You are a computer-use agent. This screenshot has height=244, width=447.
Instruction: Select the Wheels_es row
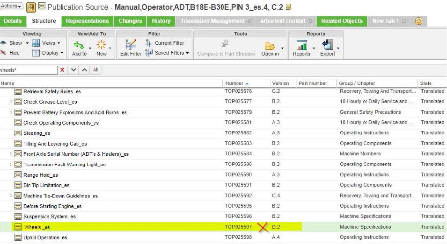pyautogui.click(x=224, y=227)
